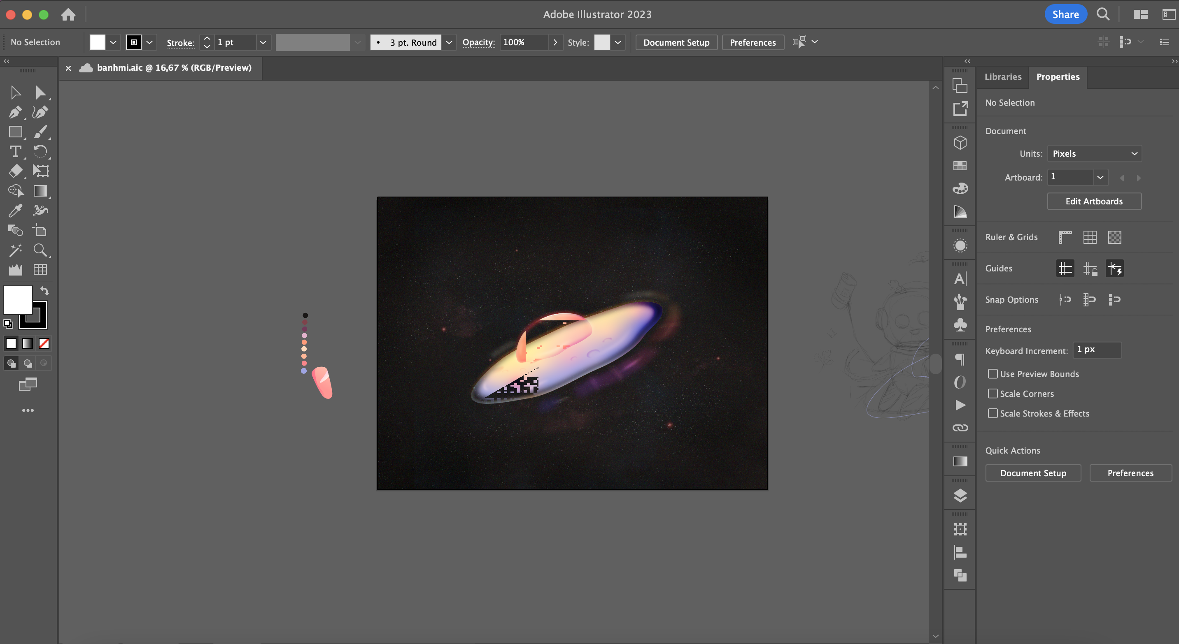
Task: Open the Character panel A icon
Action: coord(960,279)
